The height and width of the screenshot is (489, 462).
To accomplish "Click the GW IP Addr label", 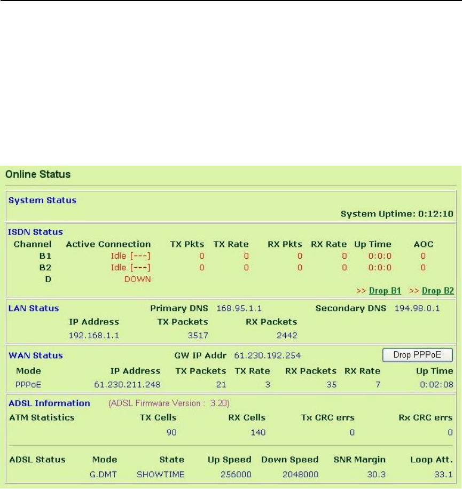I will [200, 355].
